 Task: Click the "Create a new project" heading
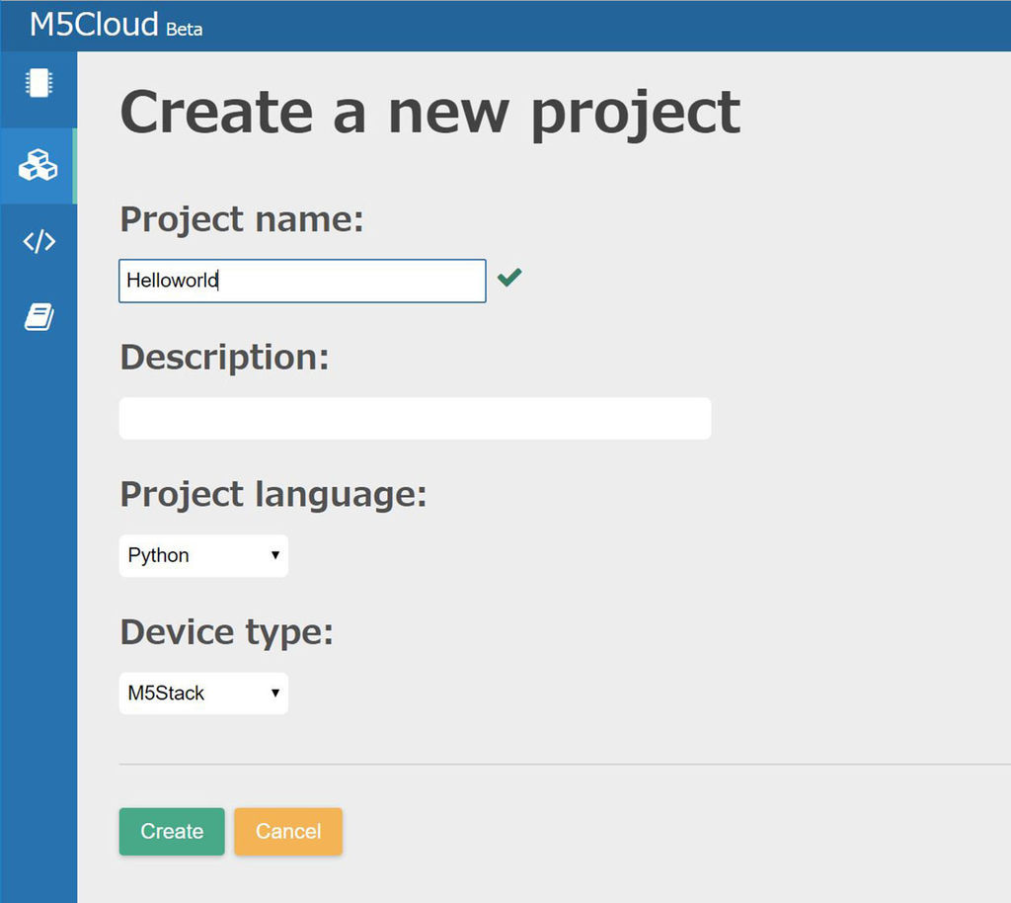point(429,112)
